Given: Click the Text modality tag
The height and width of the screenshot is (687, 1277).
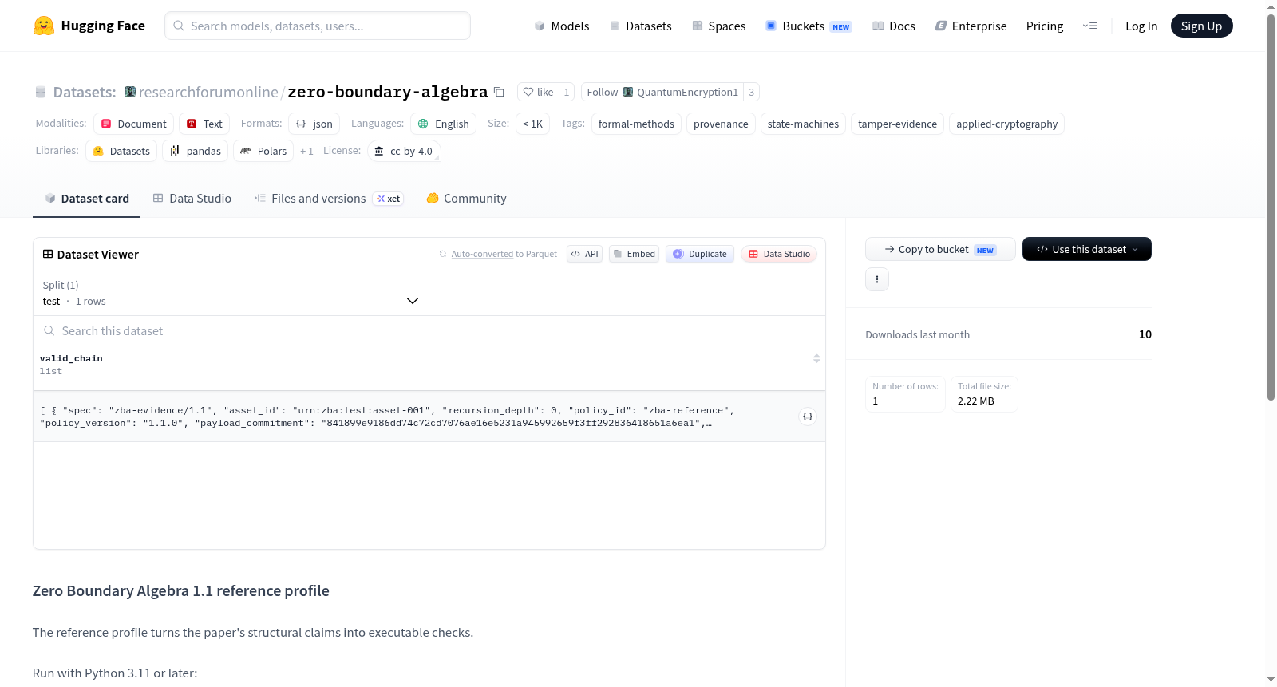Looking at the screenshot, I should pyautogui.click(x=204, y=124).
